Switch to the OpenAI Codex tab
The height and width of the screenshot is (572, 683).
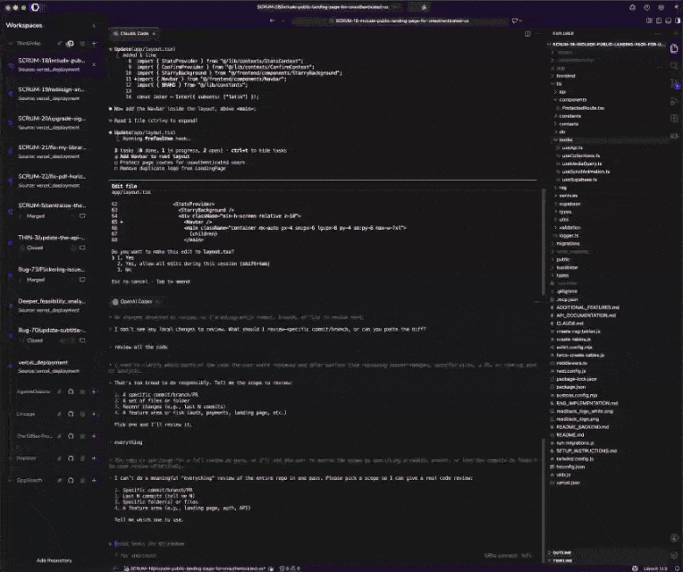coord(136,302)
